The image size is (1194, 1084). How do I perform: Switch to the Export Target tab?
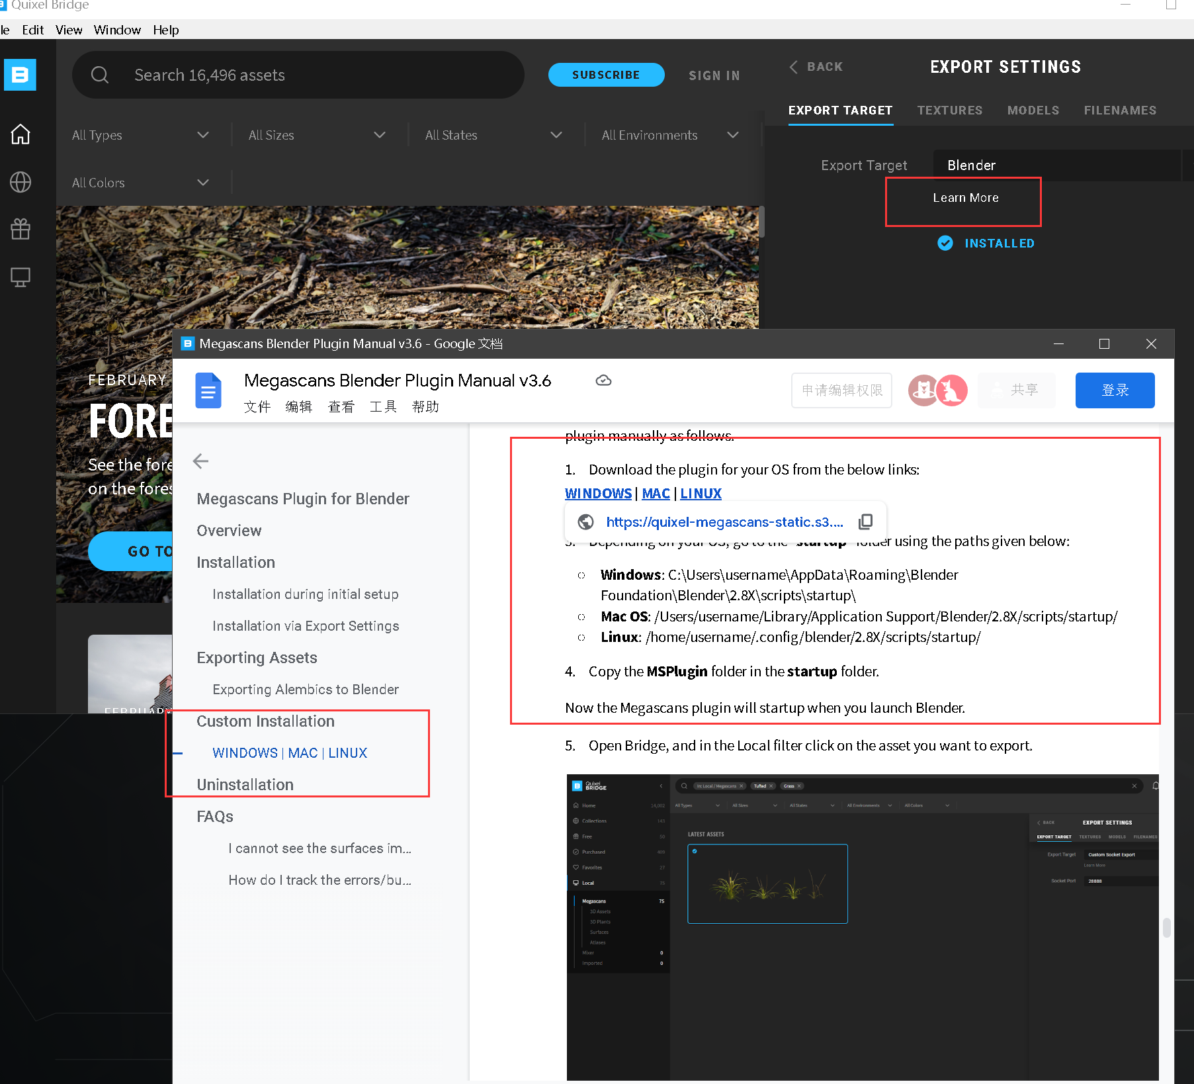(x=840, y=111)
